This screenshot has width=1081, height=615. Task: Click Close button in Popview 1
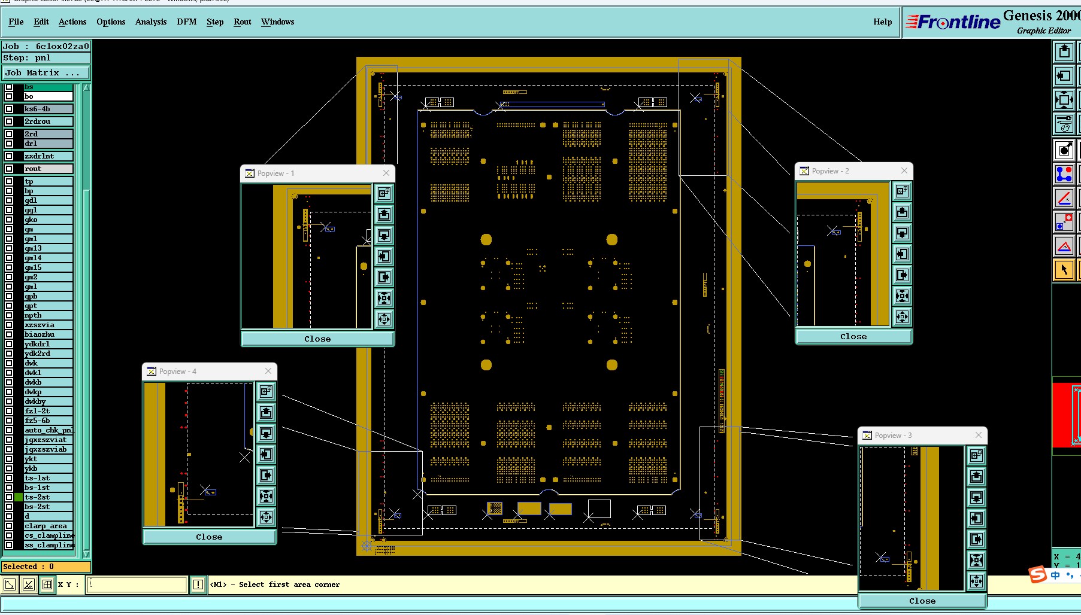[x=317, y=339]
